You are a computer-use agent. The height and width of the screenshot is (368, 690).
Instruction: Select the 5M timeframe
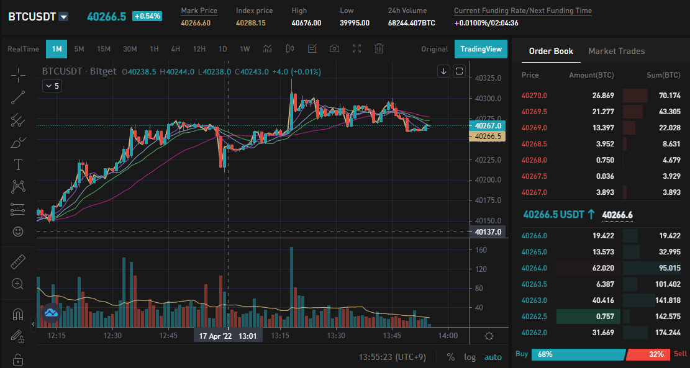tap(79, 49)
